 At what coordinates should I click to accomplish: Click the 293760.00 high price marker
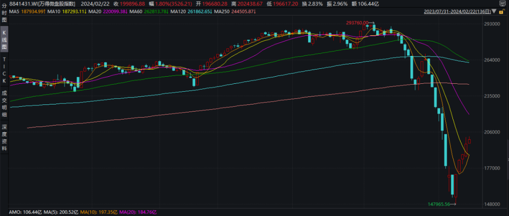click(356, 23)
